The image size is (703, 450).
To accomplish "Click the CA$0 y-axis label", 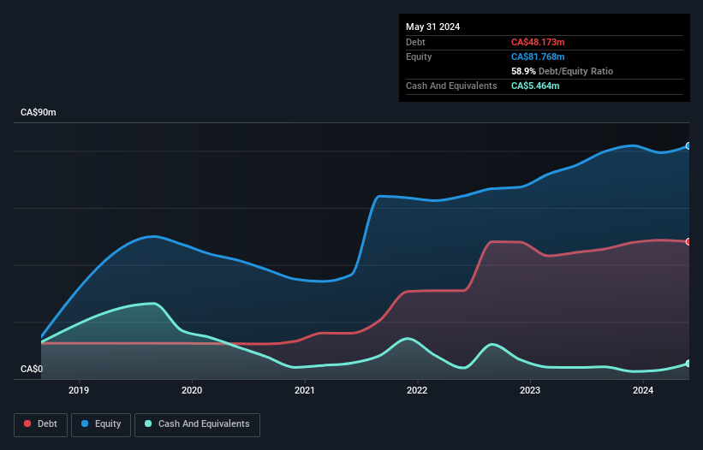I will click(x=32, y=369).
